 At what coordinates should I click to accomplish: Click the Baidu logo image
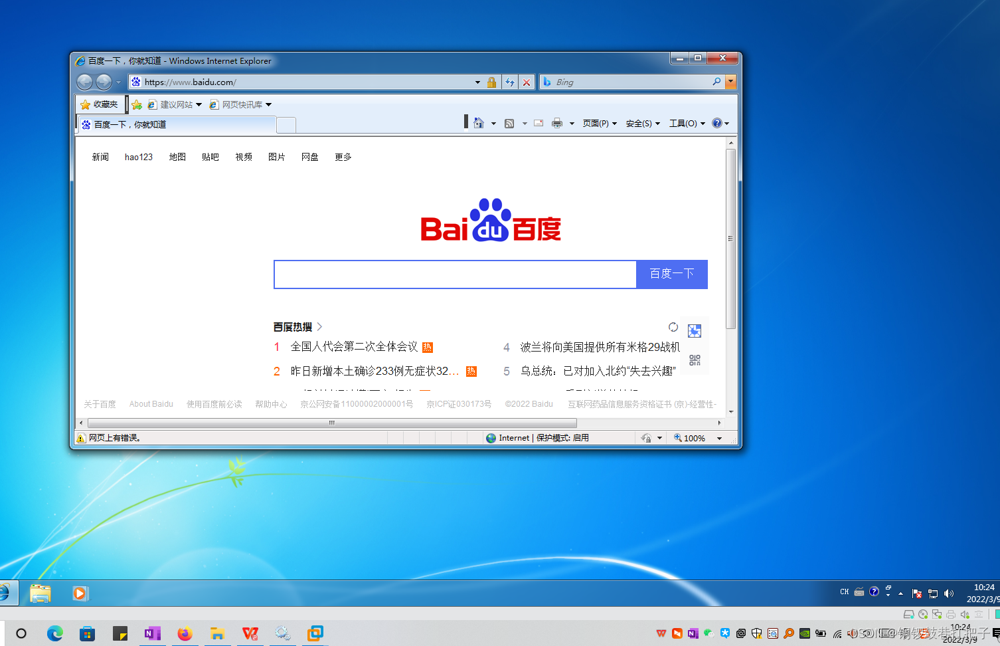tap(491, 221)
